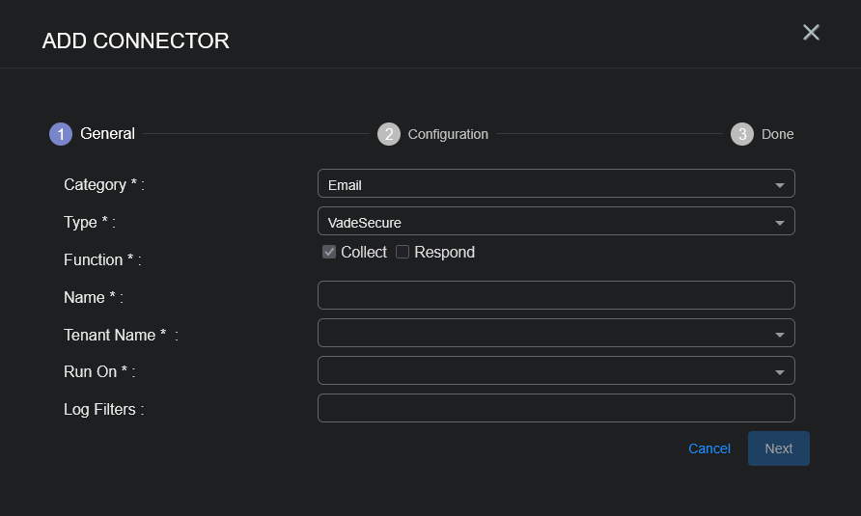Screen dimensions: 861x516
Task: Click into the Log Filters input
Action: (555, 408)
